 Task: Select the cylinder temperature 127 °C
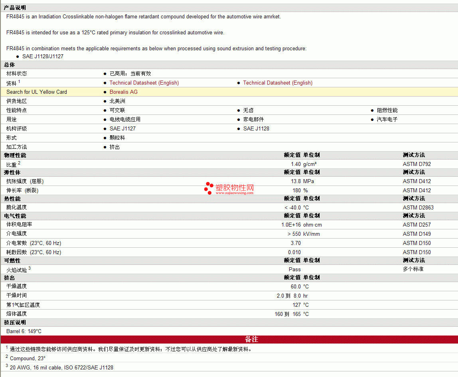pos(300,305)
